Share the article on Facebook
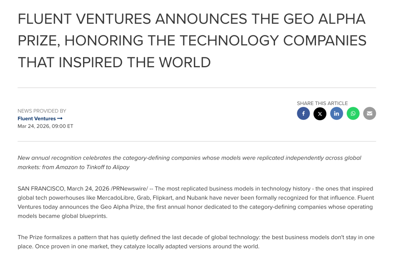407x261 pixels. pos(303,114)
